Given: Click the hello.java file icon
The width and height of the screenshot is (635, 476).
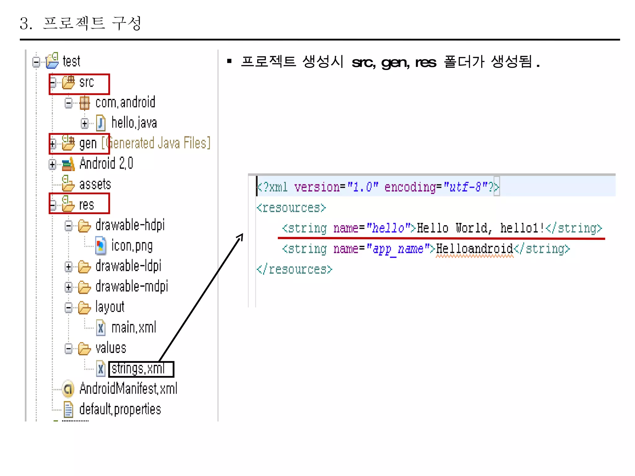Looking at the screenshot, I should pyautogui.click(x=100, y=123).
